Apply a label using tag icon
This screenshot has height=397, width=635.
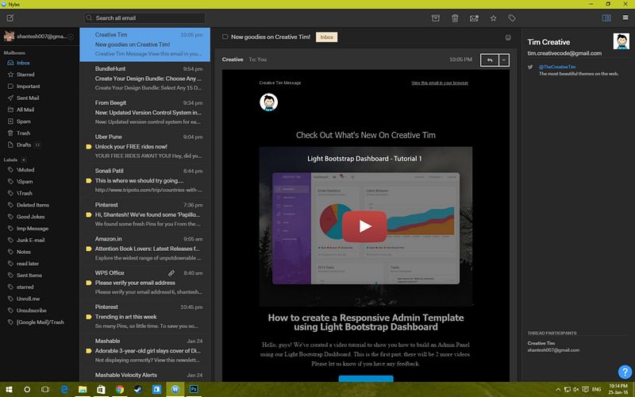tap(512, 17)
